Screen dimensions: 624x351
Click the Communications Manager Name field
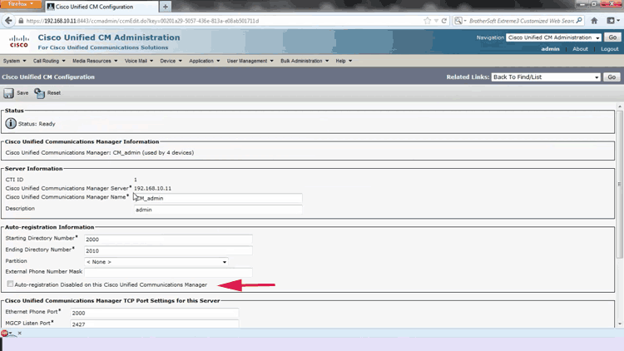click(218, 198)
